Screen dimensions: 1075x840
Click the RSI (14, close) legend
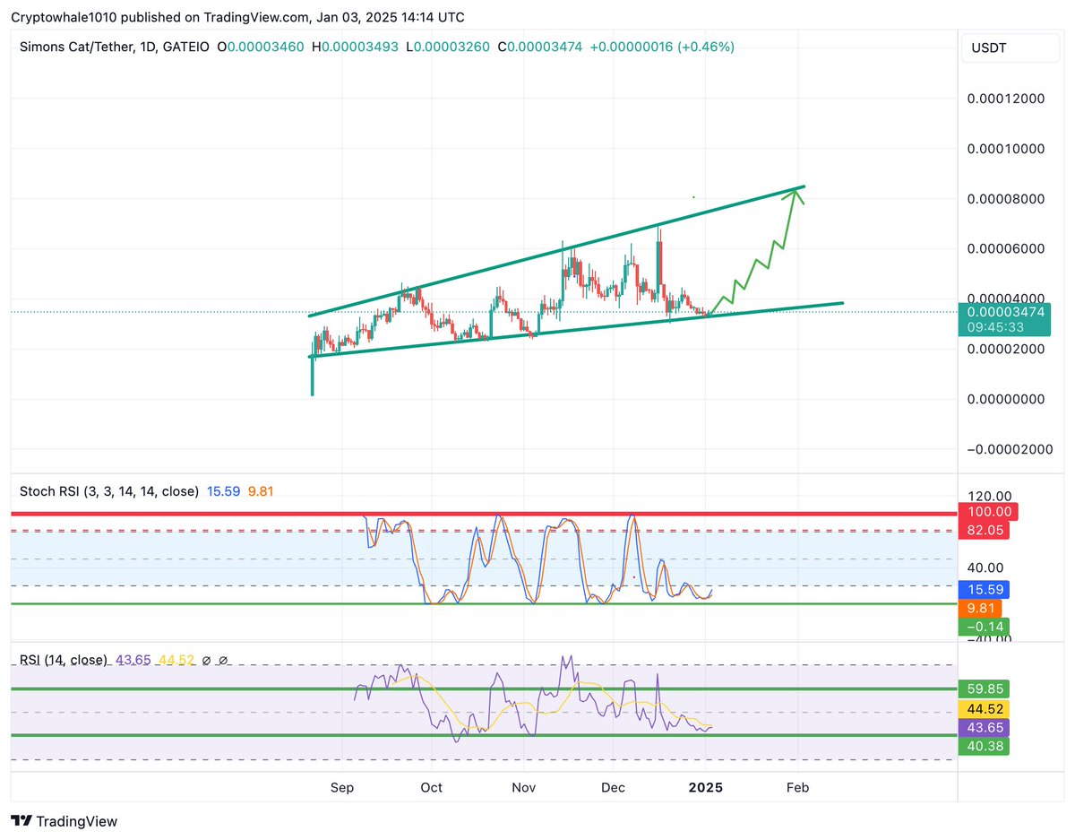point(64,660)
